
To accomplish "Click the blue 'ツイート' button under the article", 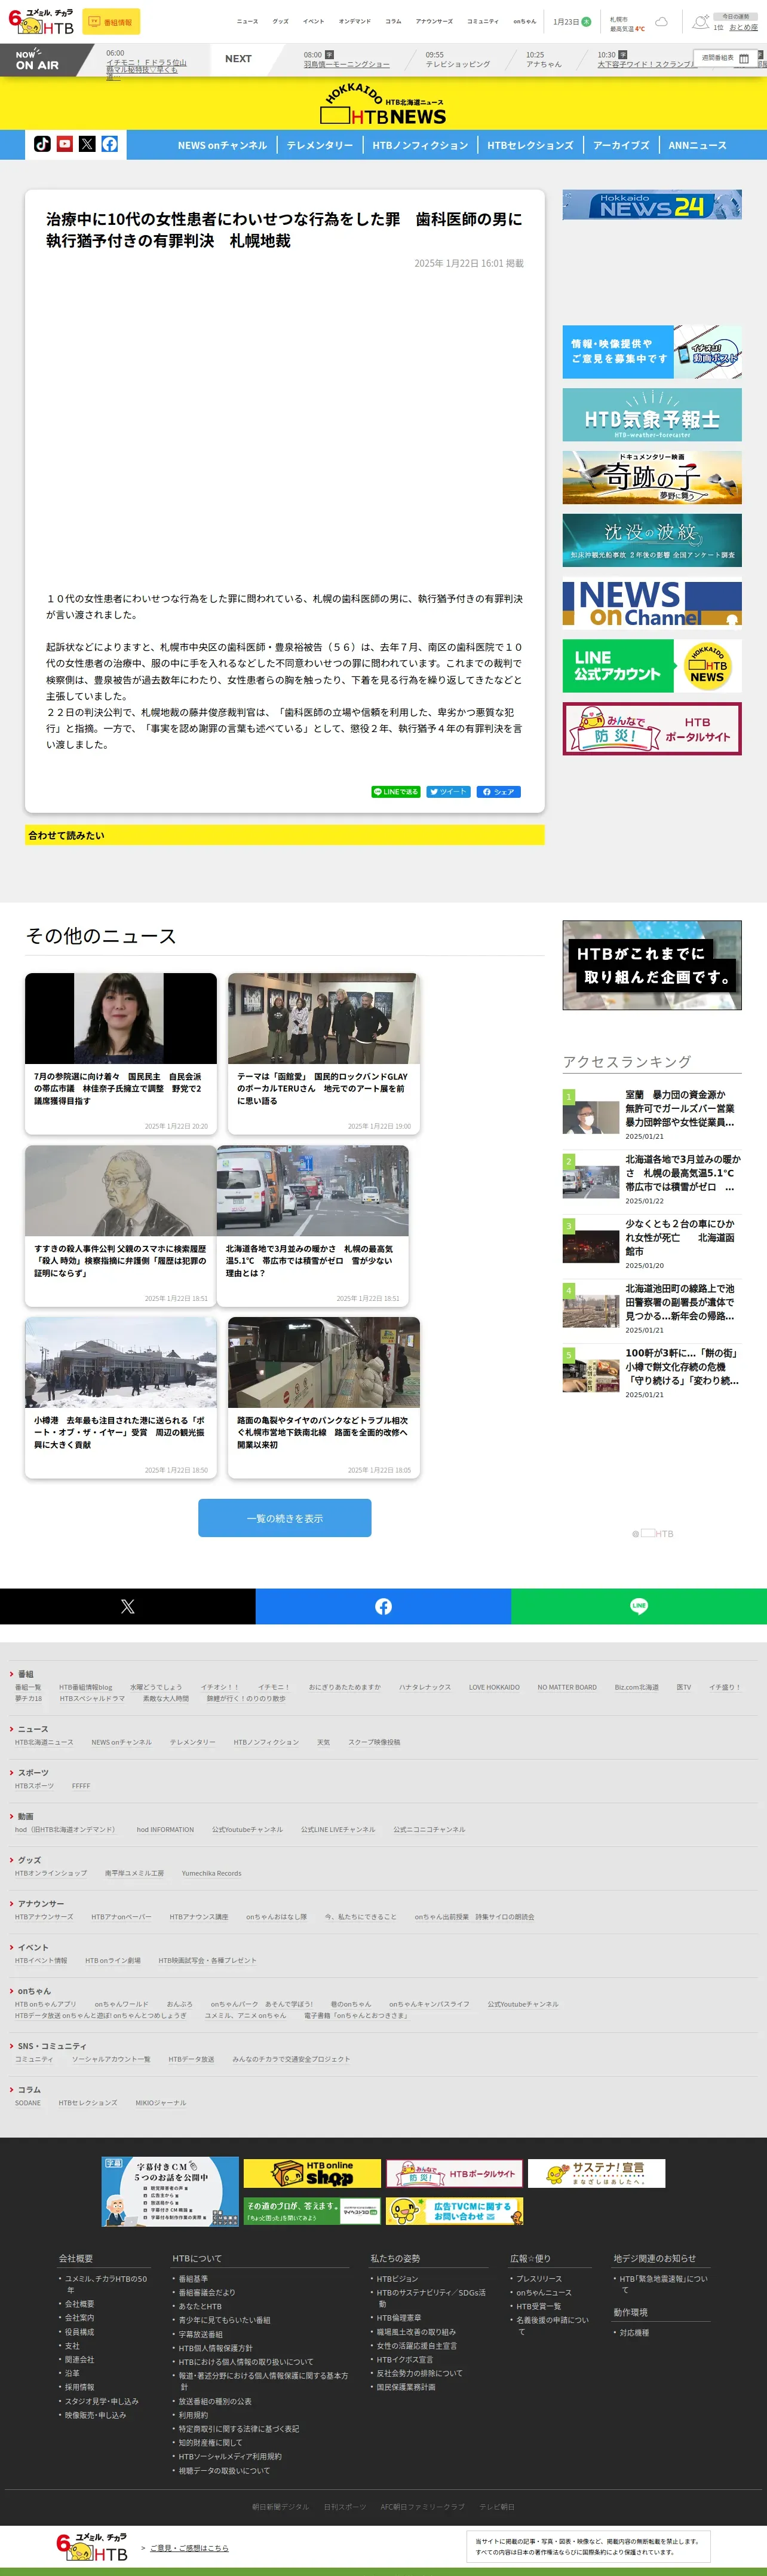I will (x=449, y=791).
